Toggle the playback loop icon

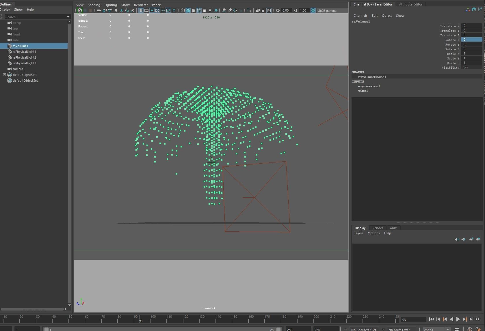[457, 329]
